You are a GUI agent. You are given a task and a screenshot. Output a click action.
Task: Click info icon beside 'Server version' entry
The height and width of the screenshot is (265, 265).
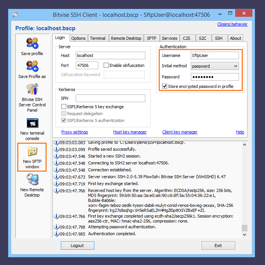pos(57,177)
